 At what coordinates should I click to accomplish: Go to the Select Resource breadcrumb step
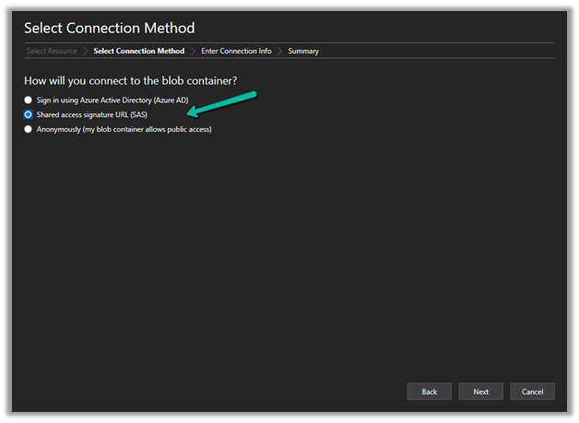point(52,52)
